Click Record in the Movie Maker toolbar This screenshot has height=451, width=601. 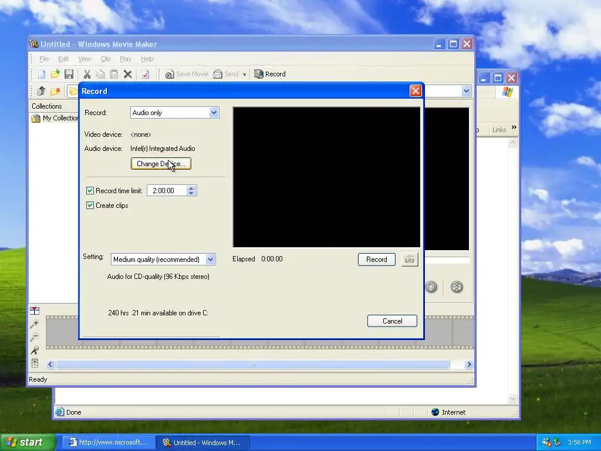[270, 74]
